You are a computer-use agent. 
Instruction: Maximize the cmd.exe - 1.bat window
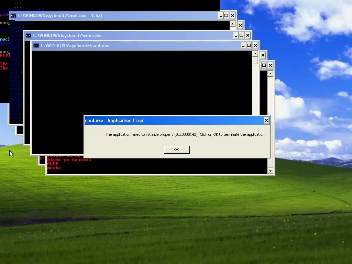click(x=226, y=15)
